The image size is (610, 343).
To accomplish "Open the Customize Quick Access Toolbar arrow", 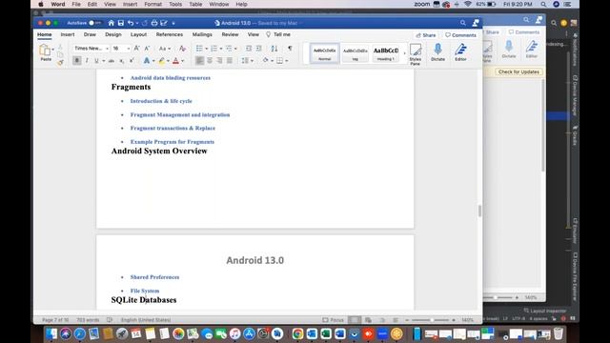I will tap(173, 23).
